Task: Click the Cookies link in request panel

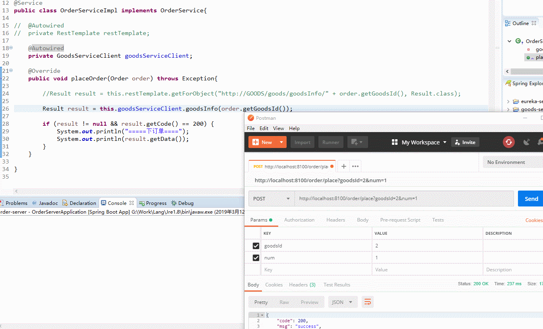Action: pos(534,220)
